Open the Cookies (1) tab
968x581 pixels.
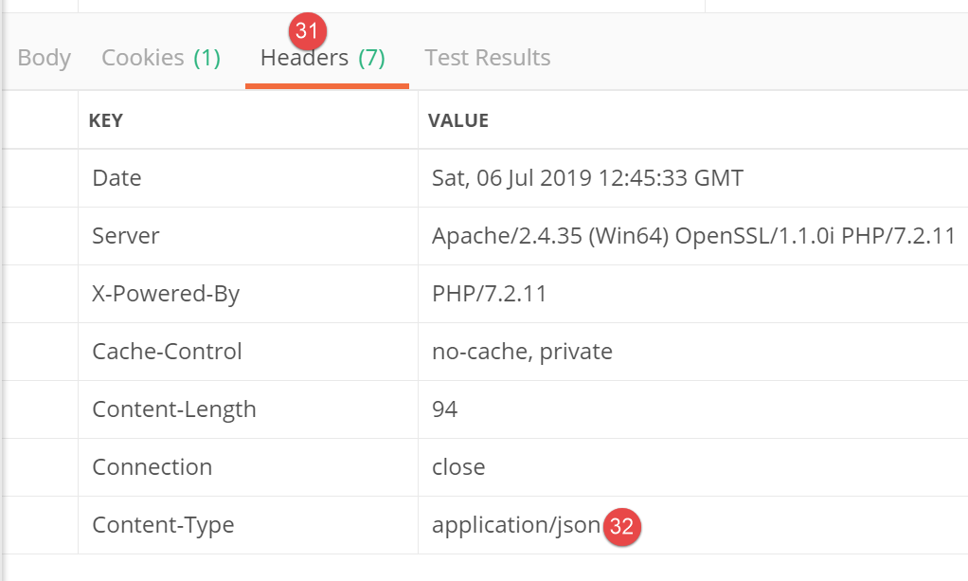161,58
